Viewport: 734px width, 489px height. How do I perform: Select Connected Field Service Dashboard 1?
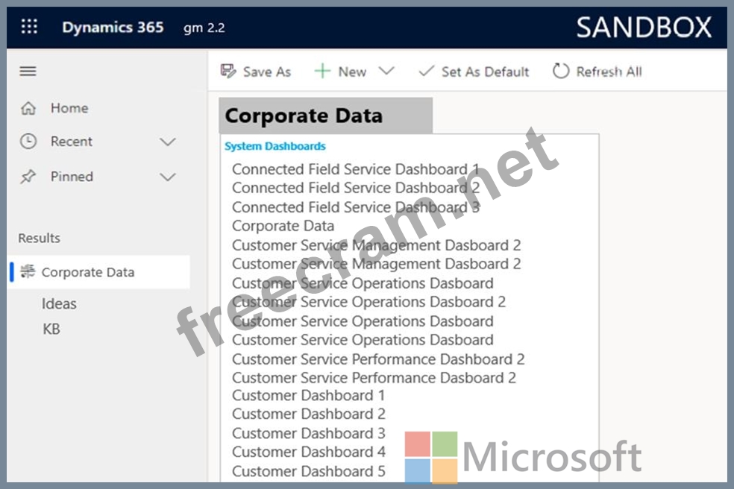click(x=355, y=169)
